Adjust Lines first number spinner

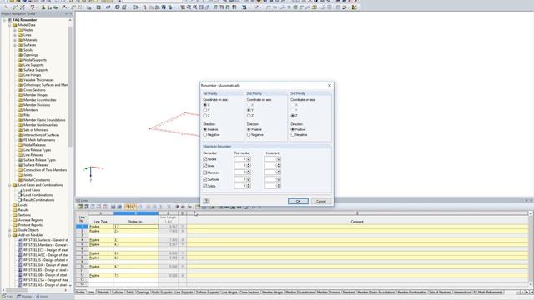(x=249, y=166)
